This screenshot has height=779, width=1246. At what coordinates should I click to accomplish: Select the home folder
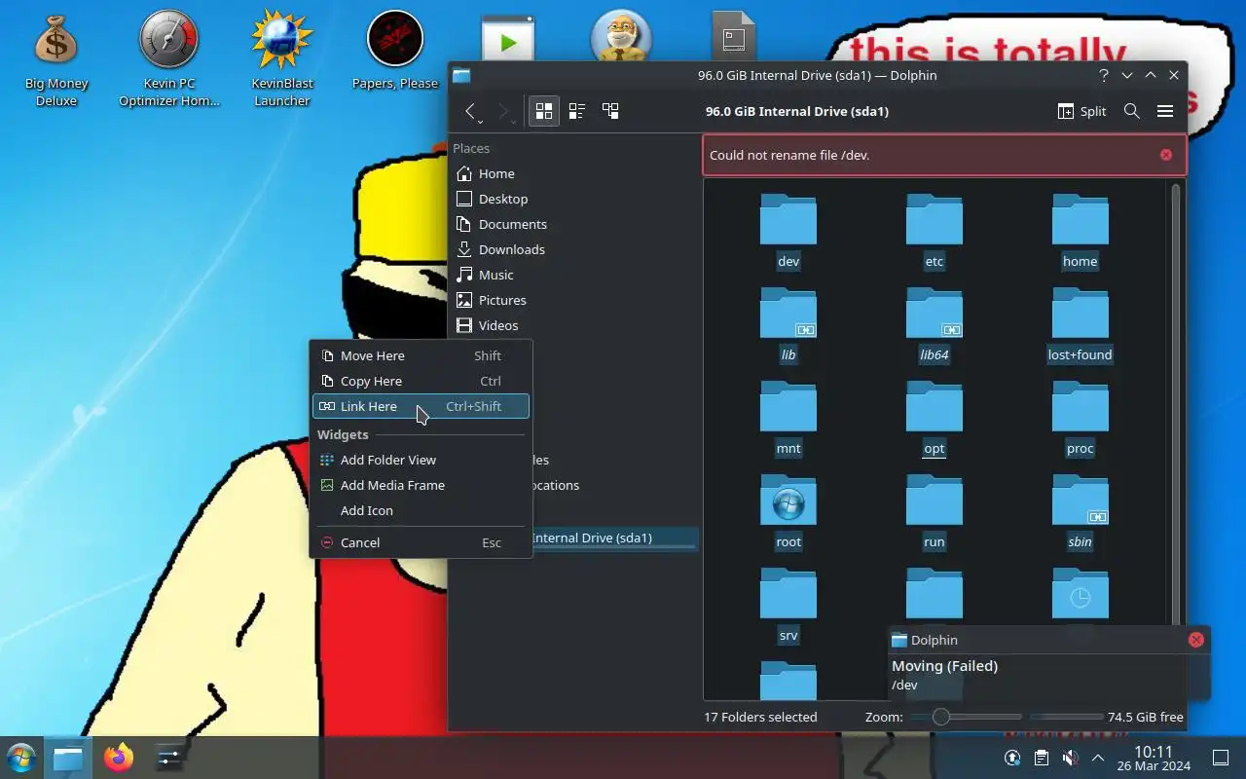1081,232
